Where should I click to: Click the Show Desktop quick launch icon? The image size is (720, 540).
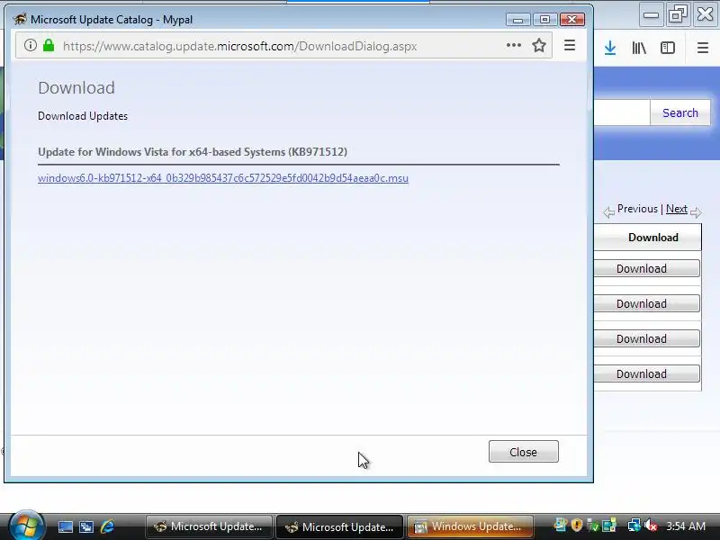65,526
